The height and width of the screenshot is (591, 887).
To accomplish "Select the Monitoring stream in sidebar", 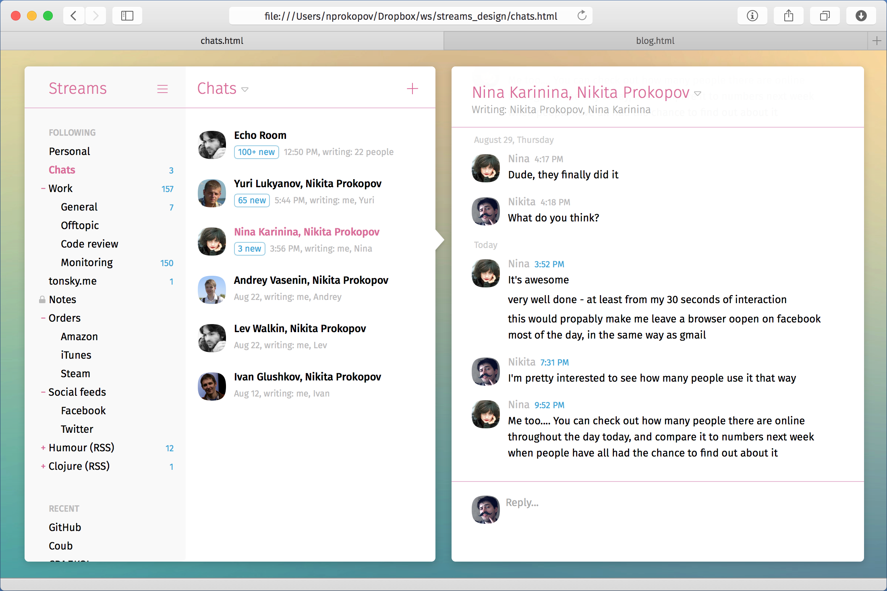I will click(x=87, y=262).
